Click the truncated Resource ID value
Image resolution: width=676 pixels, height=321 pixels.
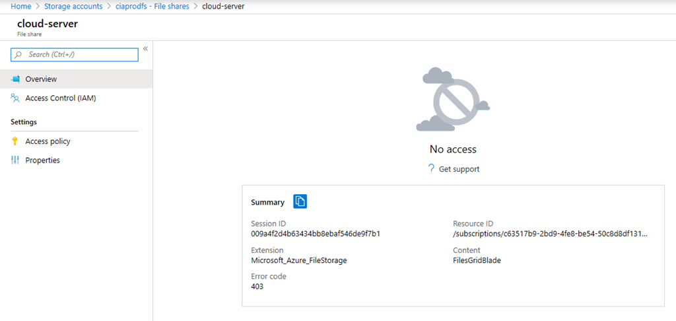(x=550, y=234)
